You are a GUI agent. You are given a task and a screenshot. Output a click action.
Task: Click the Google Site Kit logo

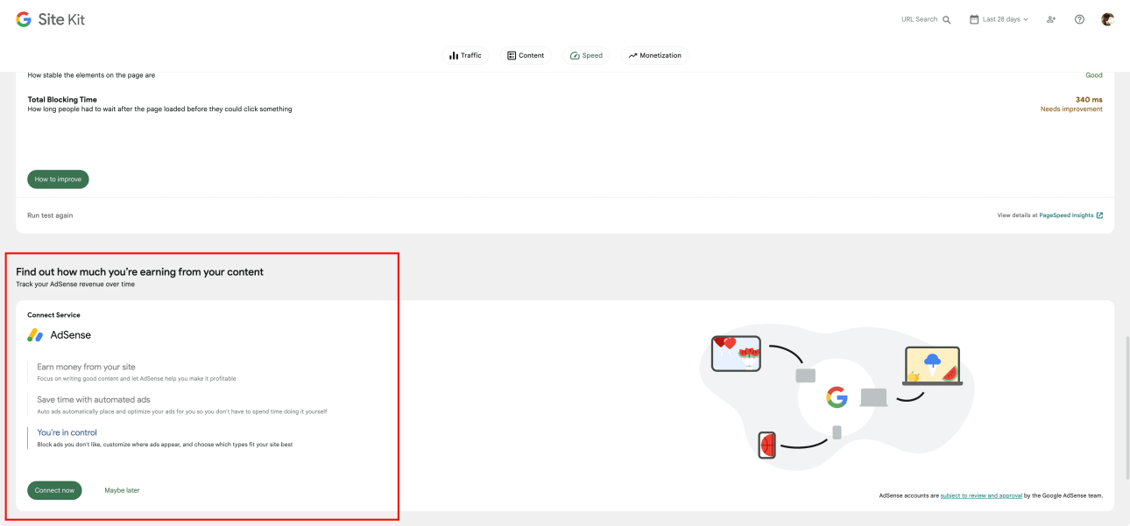[x=50, y=19]
